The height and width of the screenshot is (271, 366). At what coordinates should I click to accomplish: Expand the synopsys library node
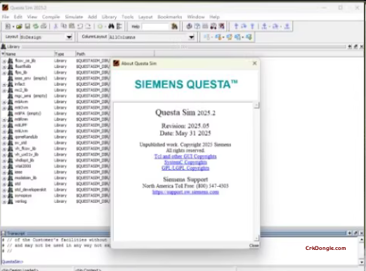point(4,196)
